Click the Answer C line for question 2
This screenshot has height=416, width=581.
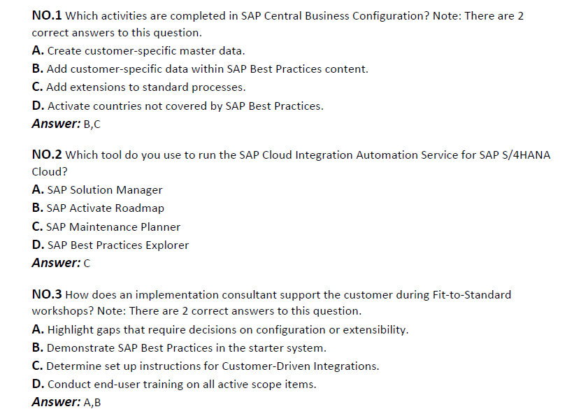point(61,263)
